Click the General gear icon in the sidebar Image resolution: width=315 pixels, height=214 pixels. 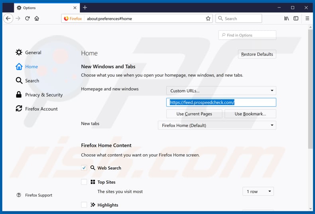(x=19, y=52)
